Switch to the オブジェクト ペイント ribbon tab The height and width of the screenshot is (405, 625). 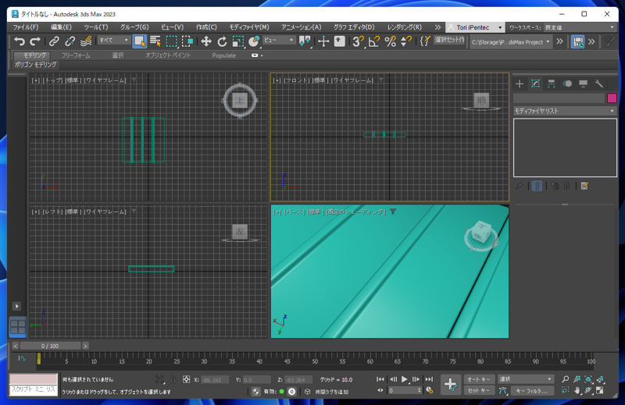[168, 55]
